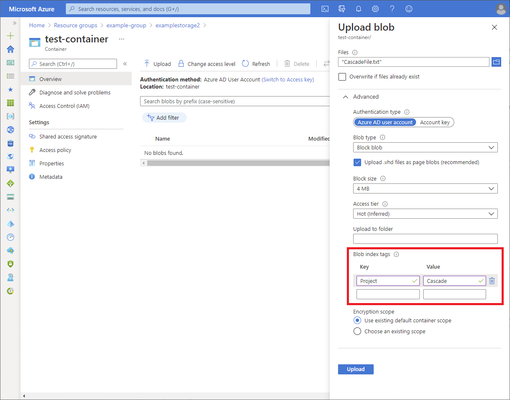This screenshot has width=510, height=400.
Task: Click Switch to Access key link
Action: click(x=288, y=79)
